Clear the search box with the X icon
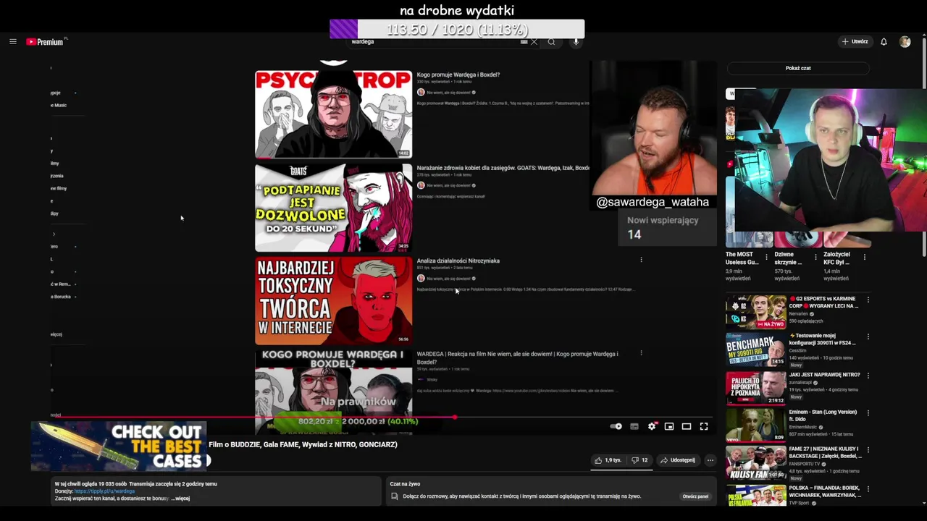Image resolution: width=927 pixels, height=521 pixels. pos(534,42)
